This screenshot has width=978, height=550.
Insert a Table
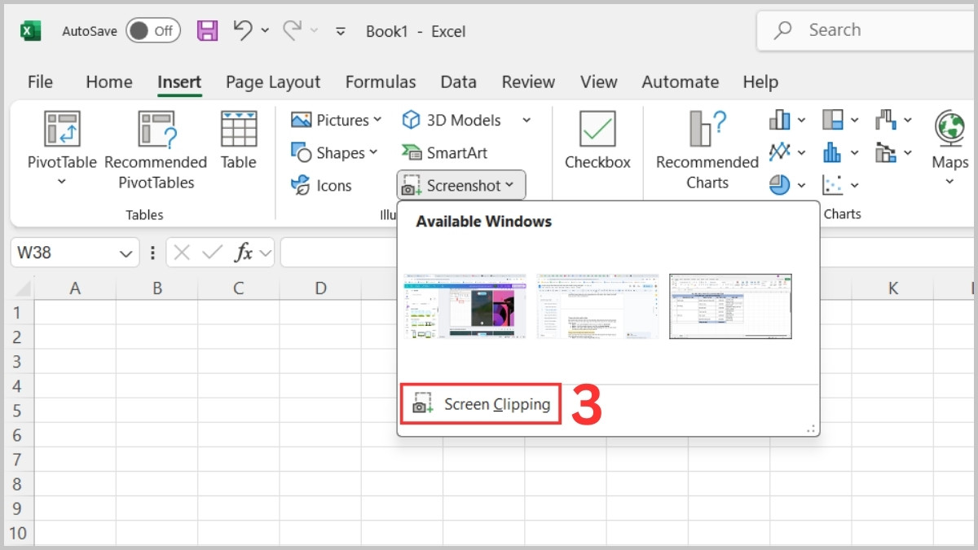pos(238,139)
